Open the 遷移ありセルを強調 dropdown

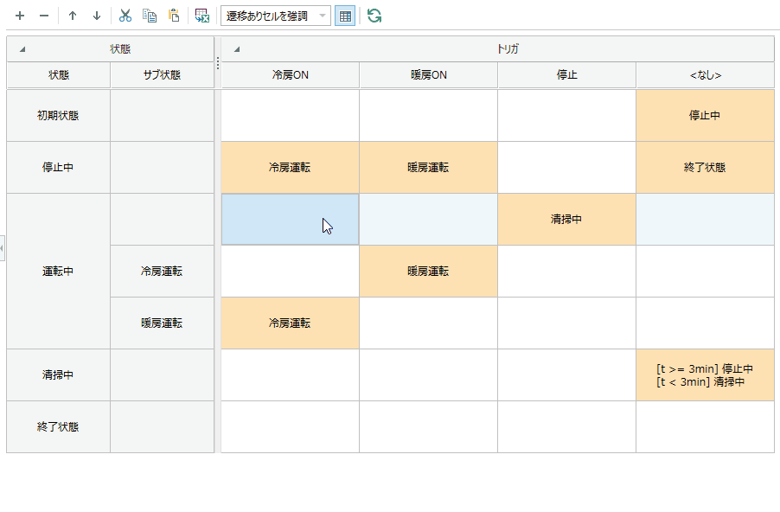click(276, 16)
